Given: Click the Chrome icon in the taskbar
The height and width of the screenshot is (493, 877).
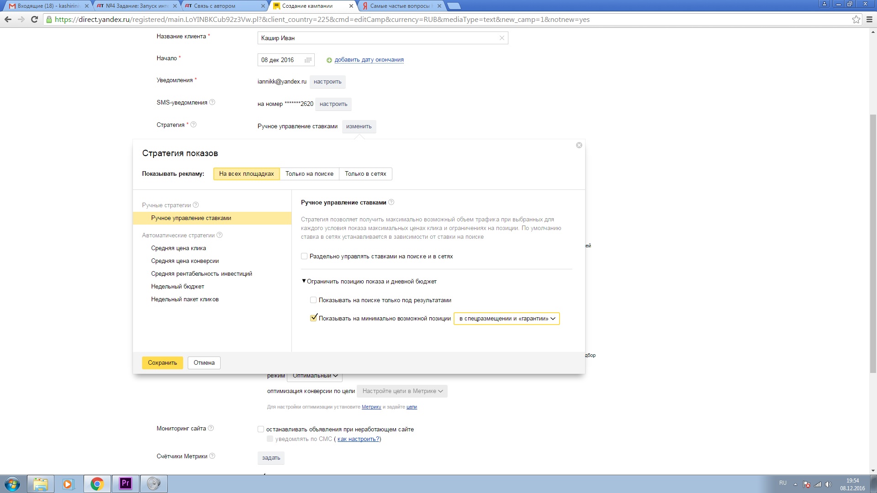Looking at the screenshot, I should click(97, 484).
